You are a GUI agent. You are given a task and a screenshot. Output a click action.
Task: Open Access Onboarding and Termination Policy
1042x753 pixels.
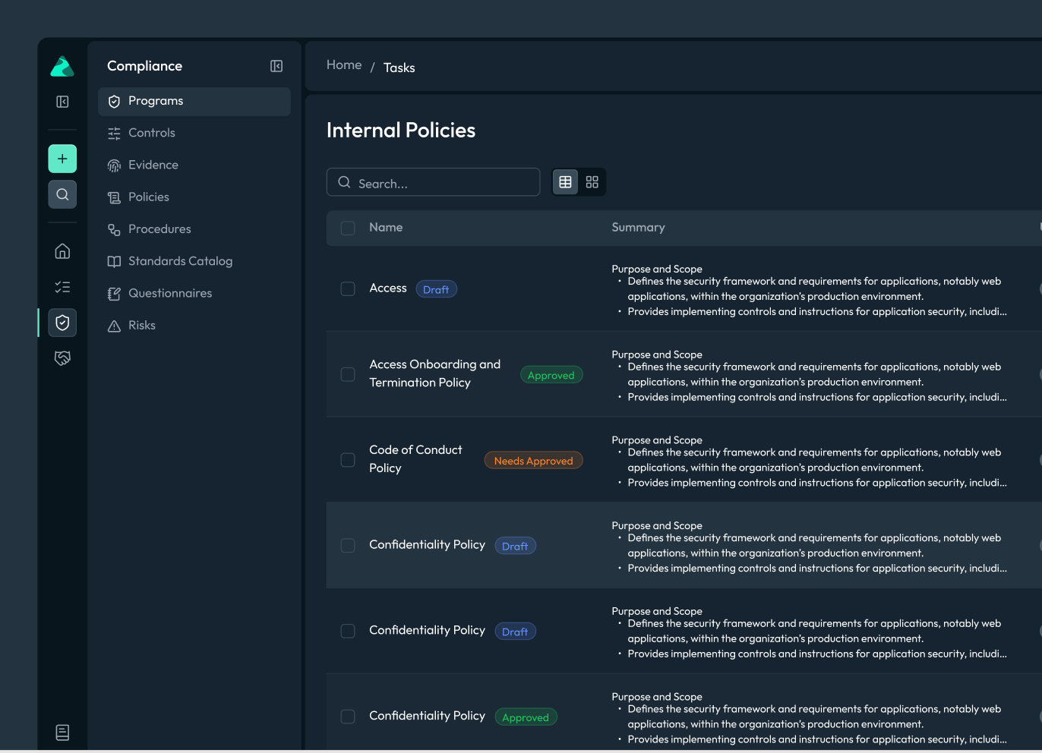[435, 373]
